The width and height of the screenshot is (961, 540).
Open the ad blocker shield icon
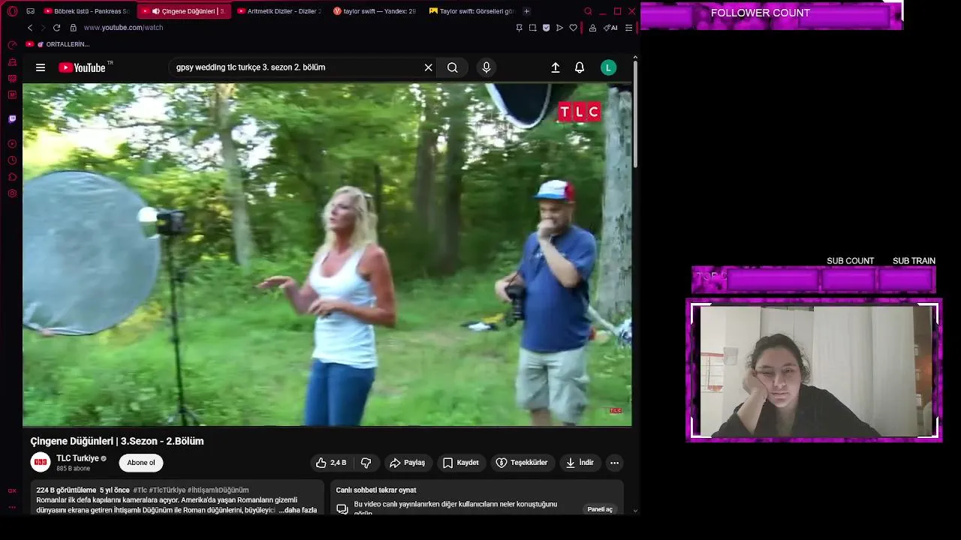point(546,28)
